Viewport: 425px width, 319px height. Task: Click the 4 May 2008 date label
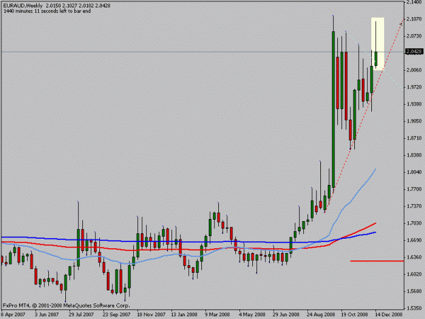pos(252,315)
